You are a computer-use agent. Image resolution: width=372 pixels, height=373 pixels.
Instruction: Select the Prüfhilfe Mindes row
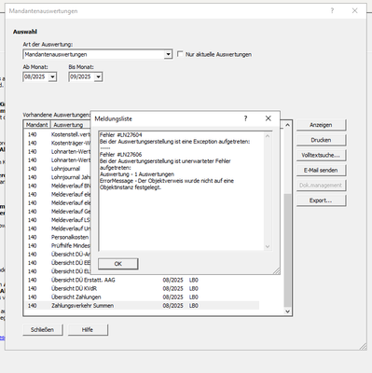pyautogui.click(x=58, y=245)
